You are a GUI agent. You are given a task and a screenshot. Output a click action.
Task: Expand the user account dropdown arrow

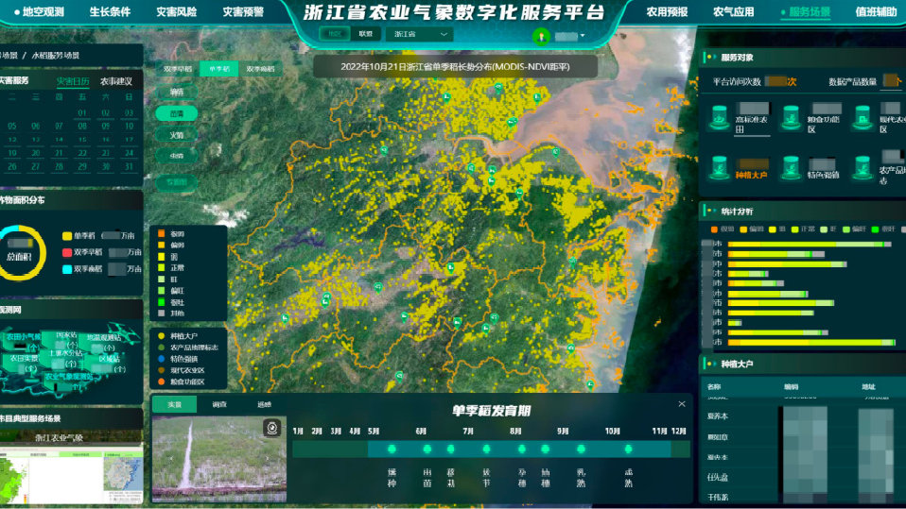(x=583, y=37)
